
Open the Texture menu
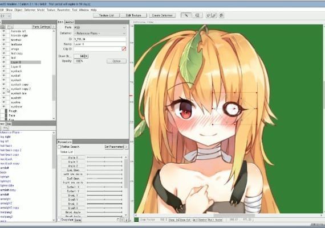[x=51, y=10]
